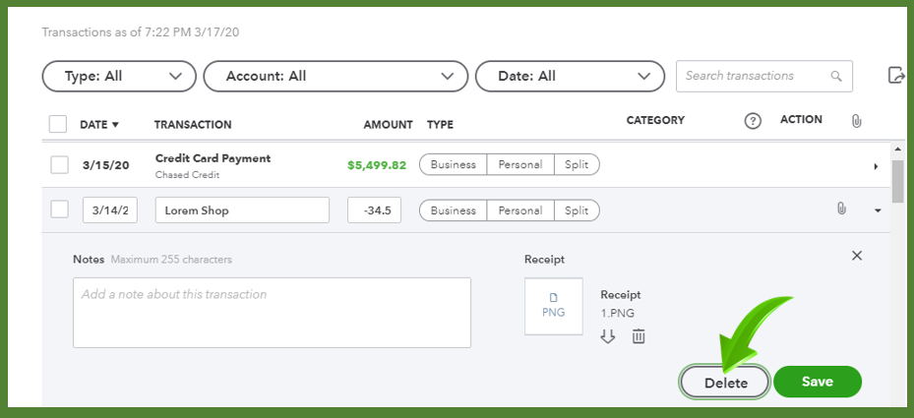Image resolution: width=914 pixels, height=418 pixels.
Task: Check the select-all transactions checkbox
Action: click(58, 124)
